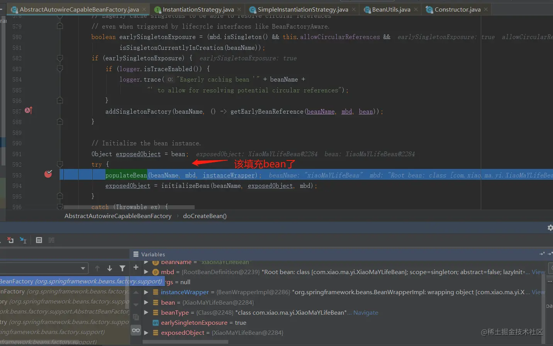Close the InstantiationStrategy.java tab

239,9
